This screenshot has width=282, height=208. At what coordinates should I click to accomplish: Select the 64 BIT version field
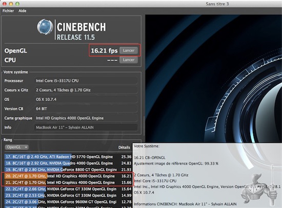pyautogui.click(x=86, y=109)
